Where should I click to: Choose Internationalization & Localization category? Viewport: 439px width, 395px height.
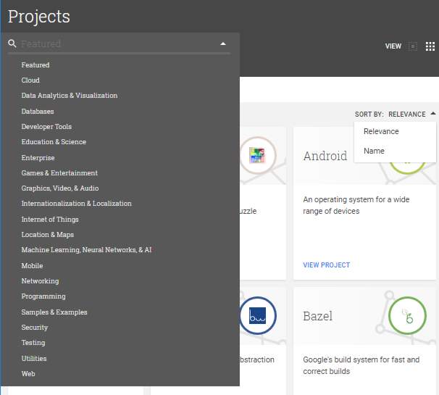pyautogui.click(x=77, y=204)
